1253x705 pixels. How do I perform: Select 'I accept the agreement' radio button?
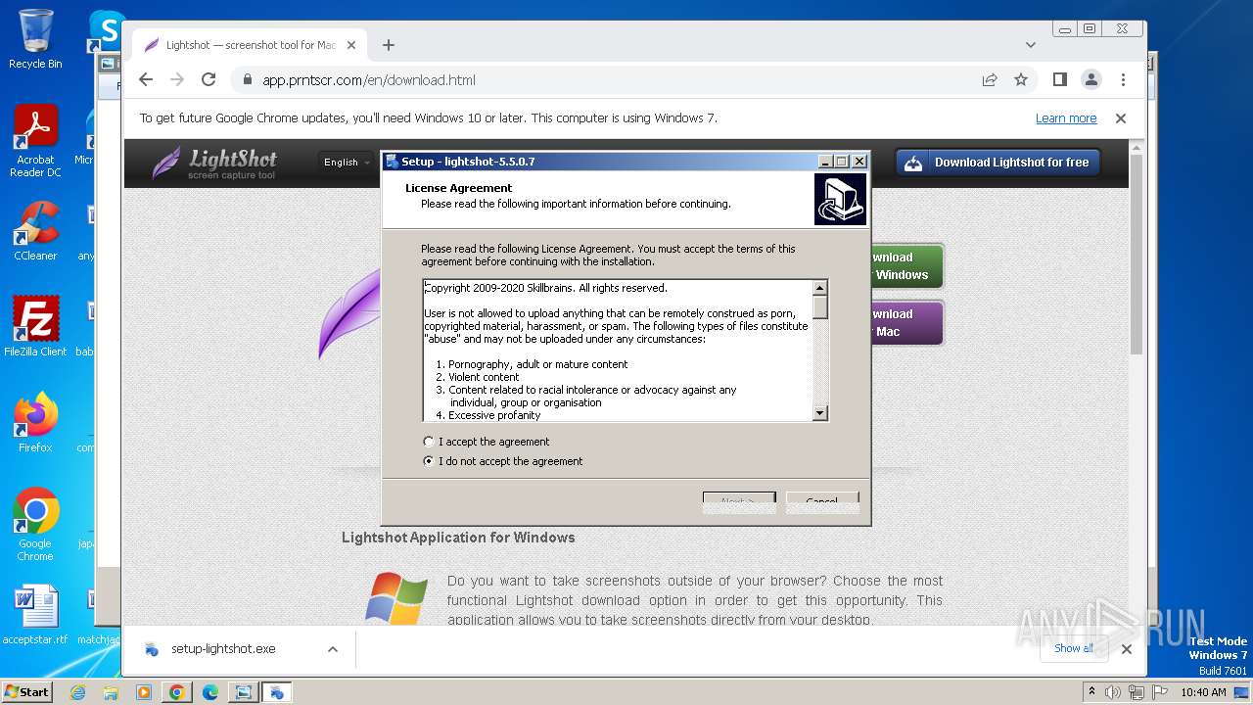[429, 442]
